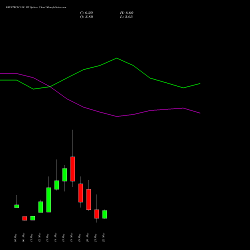Click the open value O: 3.80
Image resolution: width=250 pixels, height=250 pixels.
(x=86, y=17)
